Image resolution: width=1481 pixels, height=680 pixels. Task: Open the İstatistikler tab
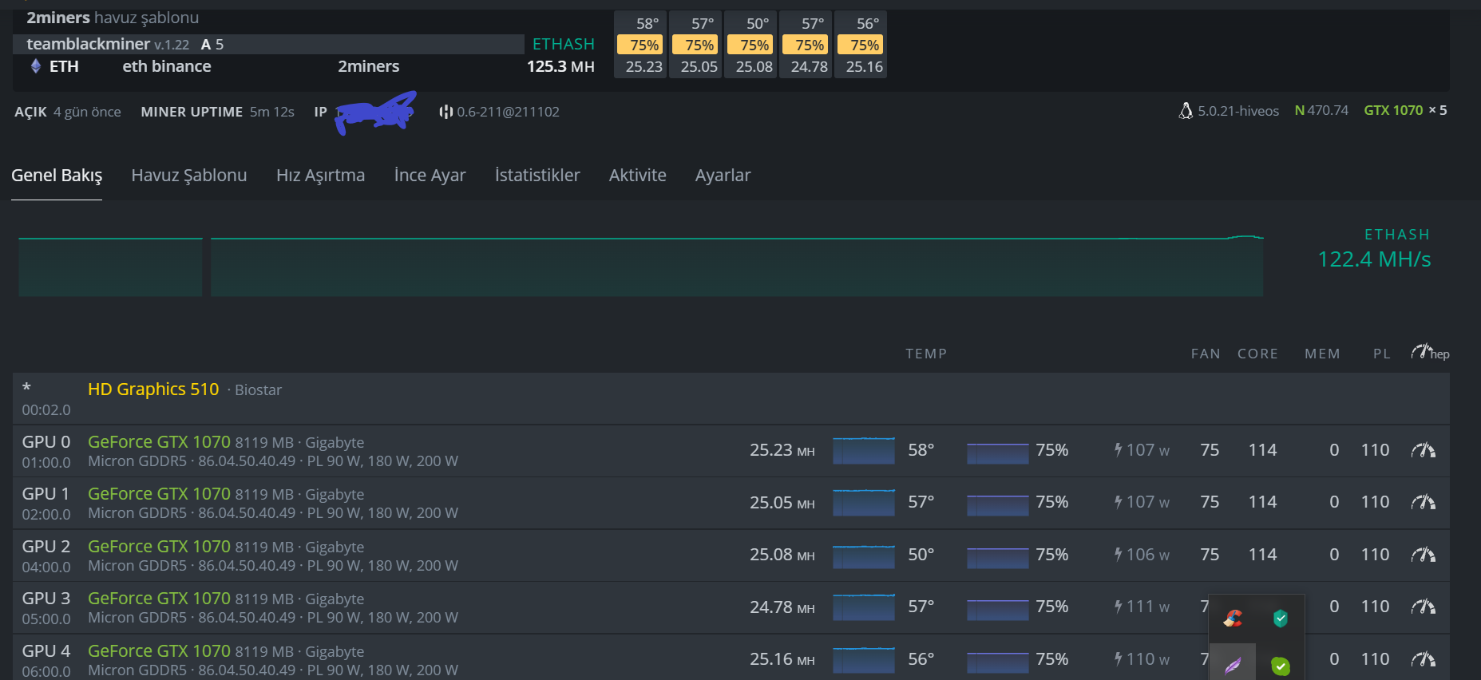[537, 176]
